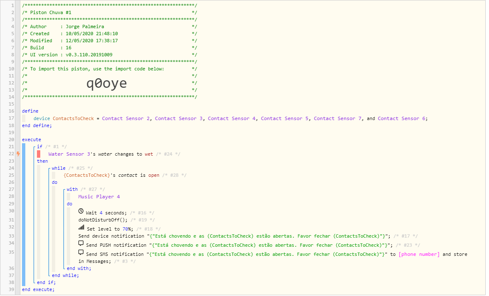Click the 'while' statement keyword
Viewport: 489px width, 296px height.
(59, 168)
